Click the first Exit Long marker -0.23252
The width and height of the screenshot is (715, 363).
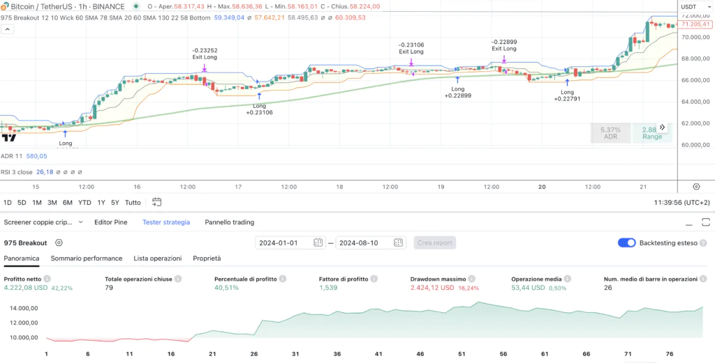pyautogui.click(x=205, y=68)
